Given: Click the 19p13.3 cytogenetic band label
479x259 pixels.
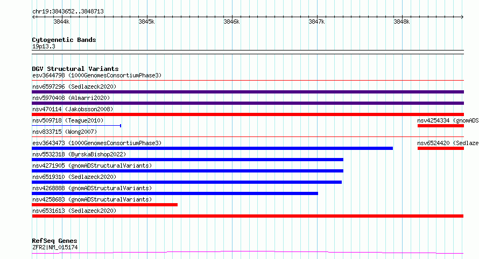Looking at the screenshot, I should coord(44,46).
